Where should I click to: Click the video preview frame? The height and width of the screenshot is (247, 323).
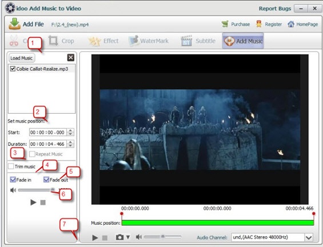click(x=200, y=129)
